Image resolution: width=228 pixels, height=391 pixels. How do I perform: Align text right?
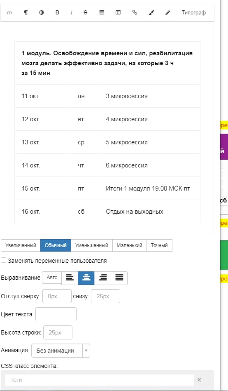click(x=102, y=278)
